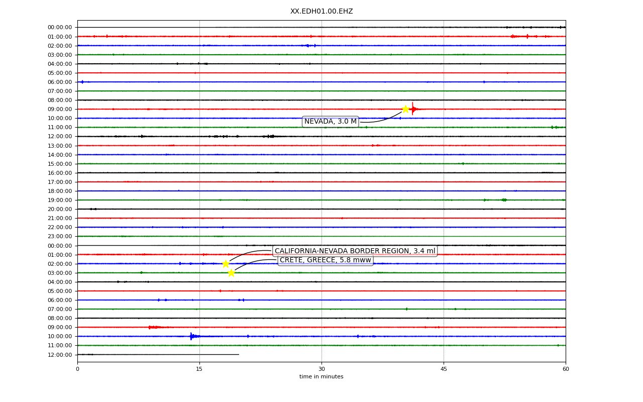Click the 19:00:00 green trace burst near end
Image resolution: width=643 pixels, height=402 pixels.
(x=504, y=200)
